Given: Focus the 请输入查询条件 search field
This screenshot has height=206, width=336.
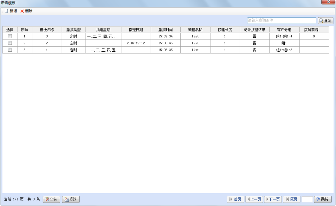Looking at the screenshot, I should 282,21.
